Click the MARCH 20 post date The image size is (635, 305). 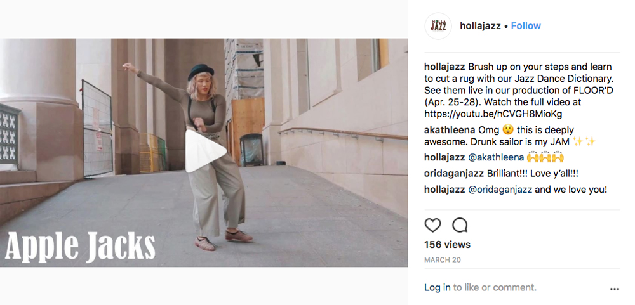point(442,260)
